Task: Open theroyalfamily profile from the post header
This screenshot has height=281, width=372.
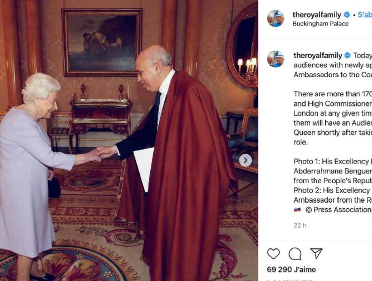Action: (317, 15)
